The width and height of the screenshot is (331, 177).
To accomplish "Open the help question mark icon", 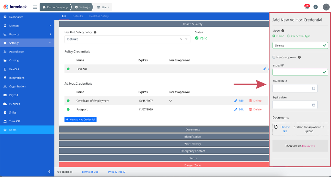I will (315, 7).
